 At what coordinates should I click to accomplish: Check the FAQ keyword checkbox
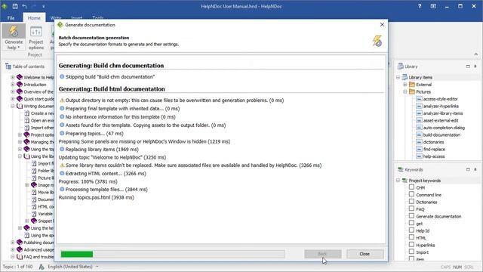(x=411, y=209)
